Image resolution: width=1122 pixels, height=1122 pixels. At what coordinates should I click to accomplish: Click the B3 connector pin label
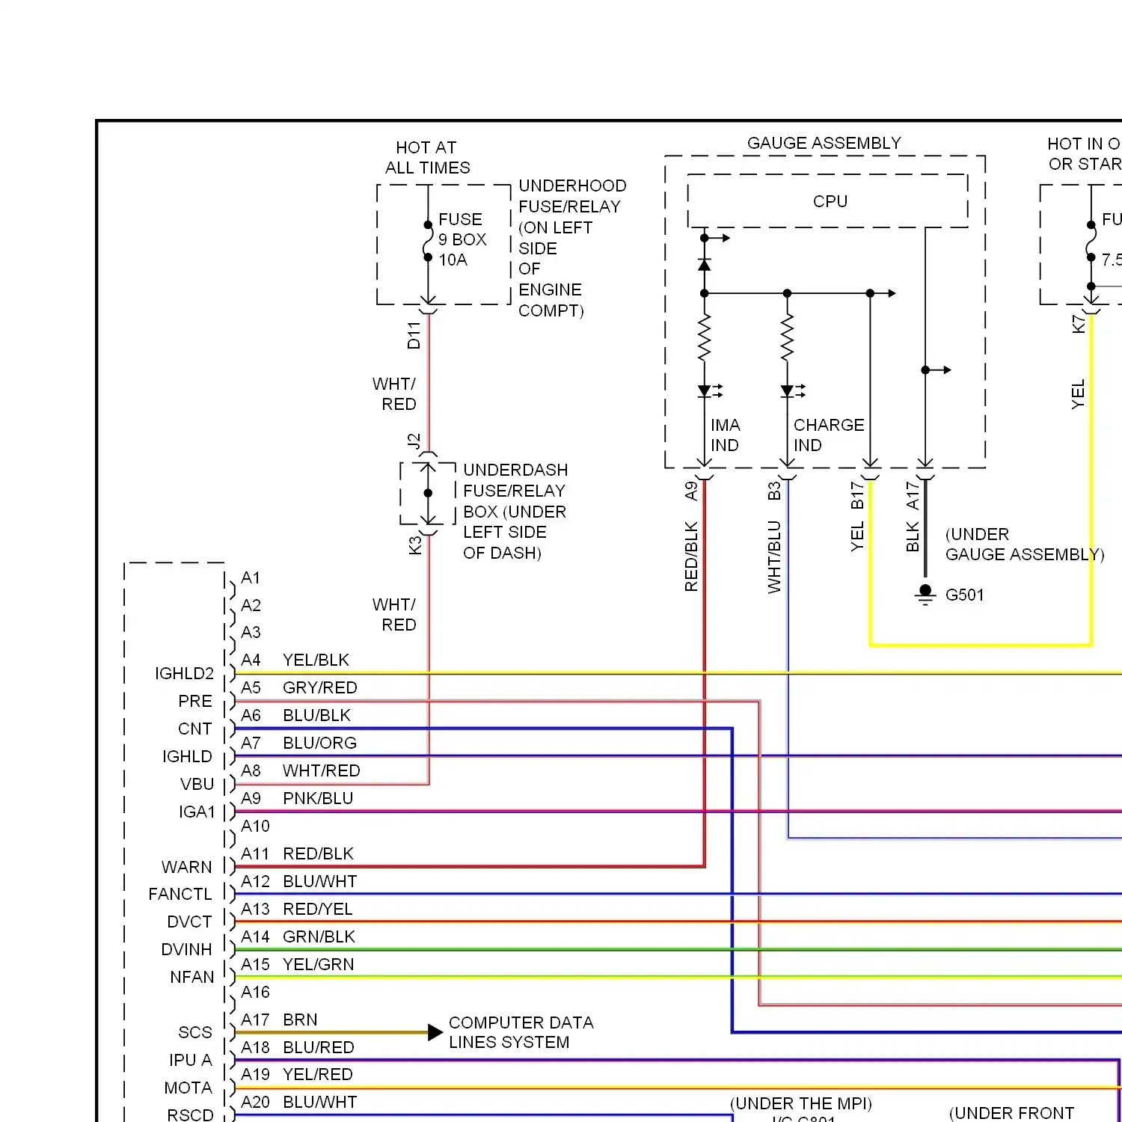(774, 491)
